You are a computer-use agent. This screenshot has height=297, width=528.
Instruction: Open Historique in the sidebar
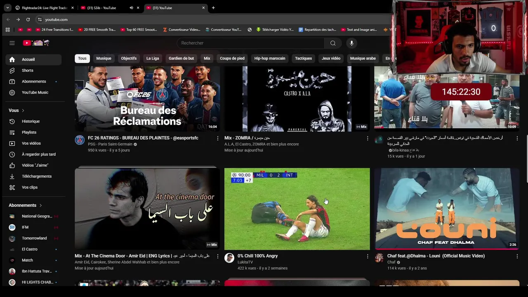pyautogui.click(x=33, y=121)
